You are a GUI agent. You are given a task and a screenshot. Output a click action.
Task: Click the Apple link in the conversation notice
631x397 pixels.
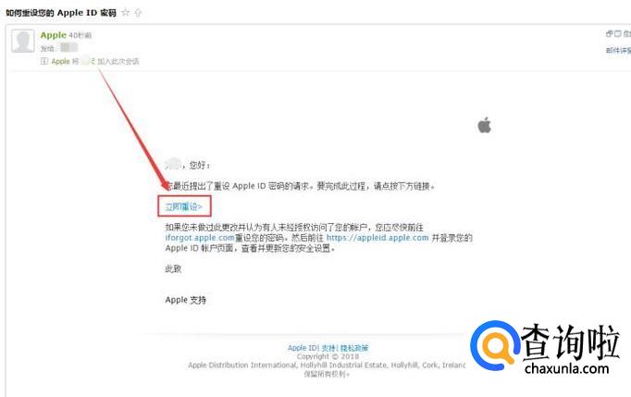(x=60, y=61)
